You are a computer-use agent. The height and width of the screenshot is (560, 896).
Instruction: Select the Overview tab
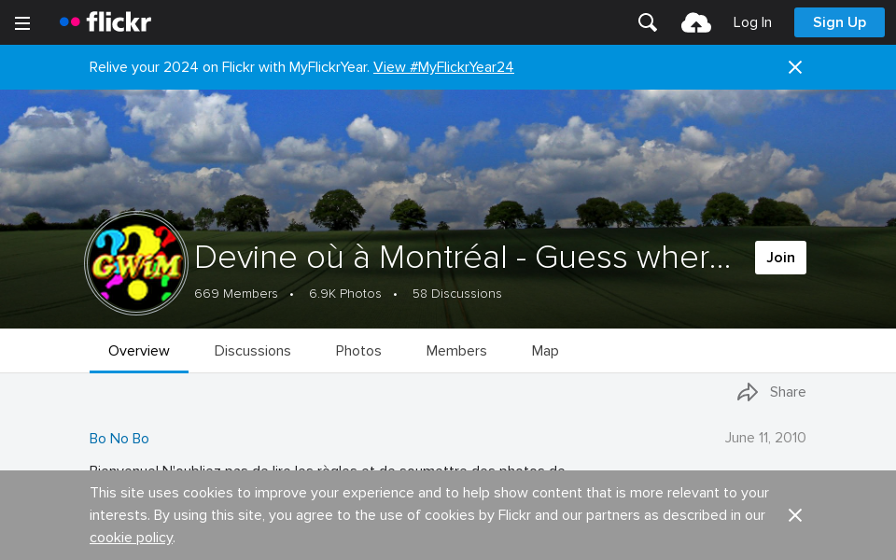pyautogui.click(x=139, y=351)
